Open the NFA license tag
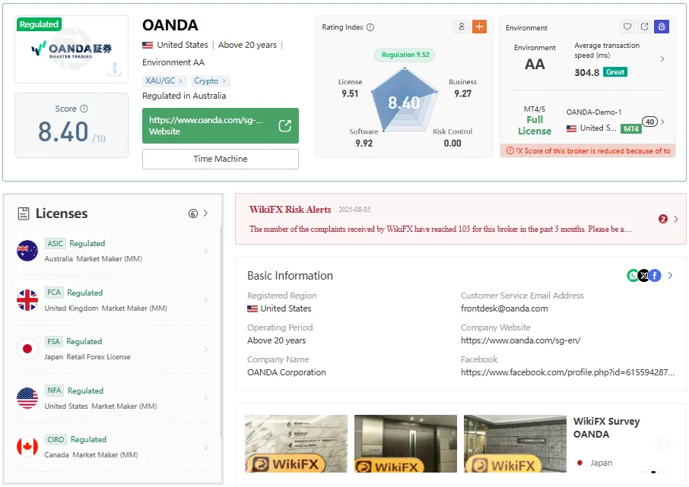Viewport: 689px width, 487px height. (x=54, y=391)
